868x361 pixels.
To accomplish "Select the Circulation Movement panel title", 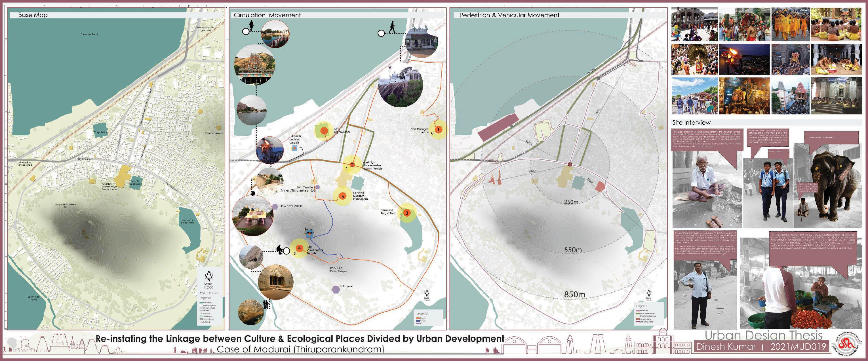I will [267, 15].
